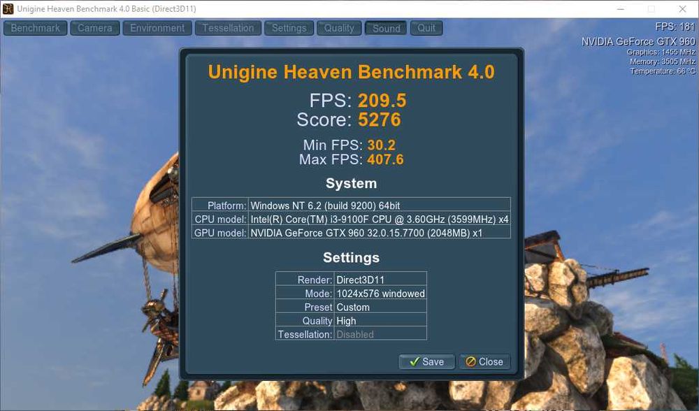Image resolution: width=699 pixels, height=411 pixels.
Task: Click the FPS: 181 overlay counter
Action: click(675, 27)
